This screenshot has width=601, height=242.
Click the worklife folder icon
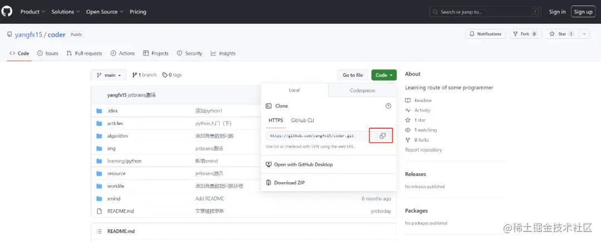point(99,186)
